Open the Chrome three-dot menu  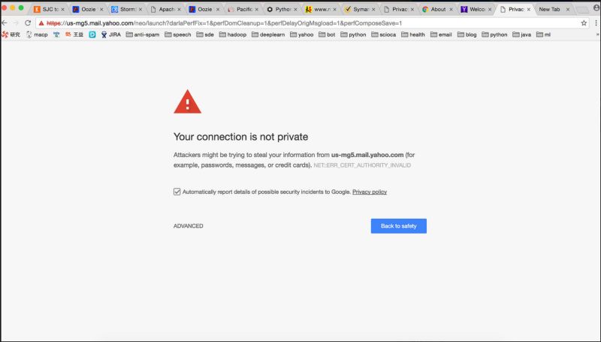point(596,23)
